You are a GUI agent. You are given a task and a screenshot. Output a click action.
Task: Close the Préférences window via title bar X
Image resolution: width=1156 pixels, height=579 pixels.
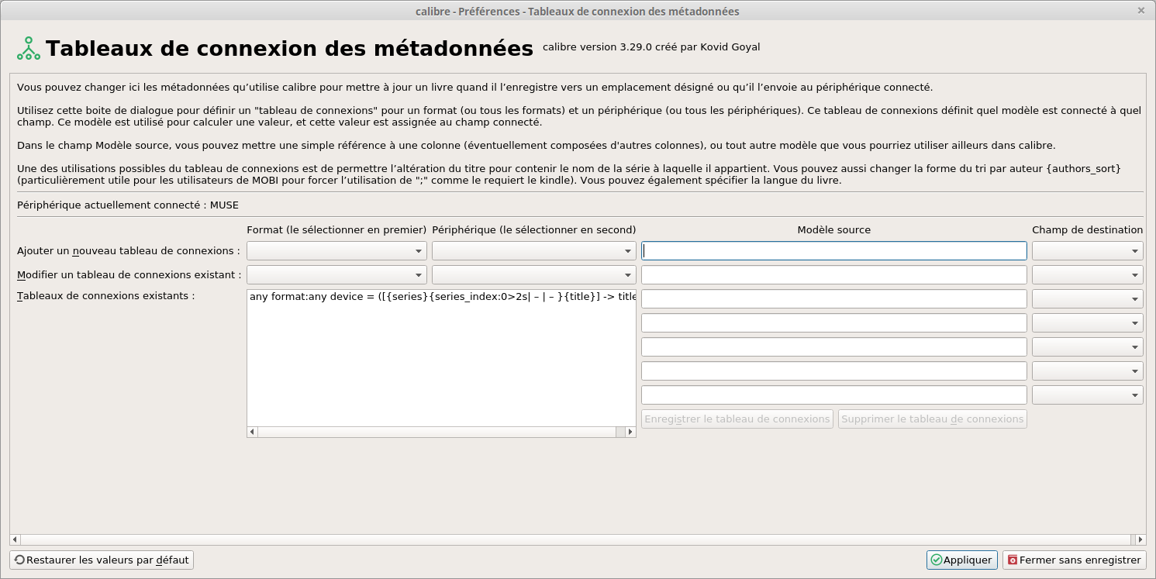(x=1140, y=11)
